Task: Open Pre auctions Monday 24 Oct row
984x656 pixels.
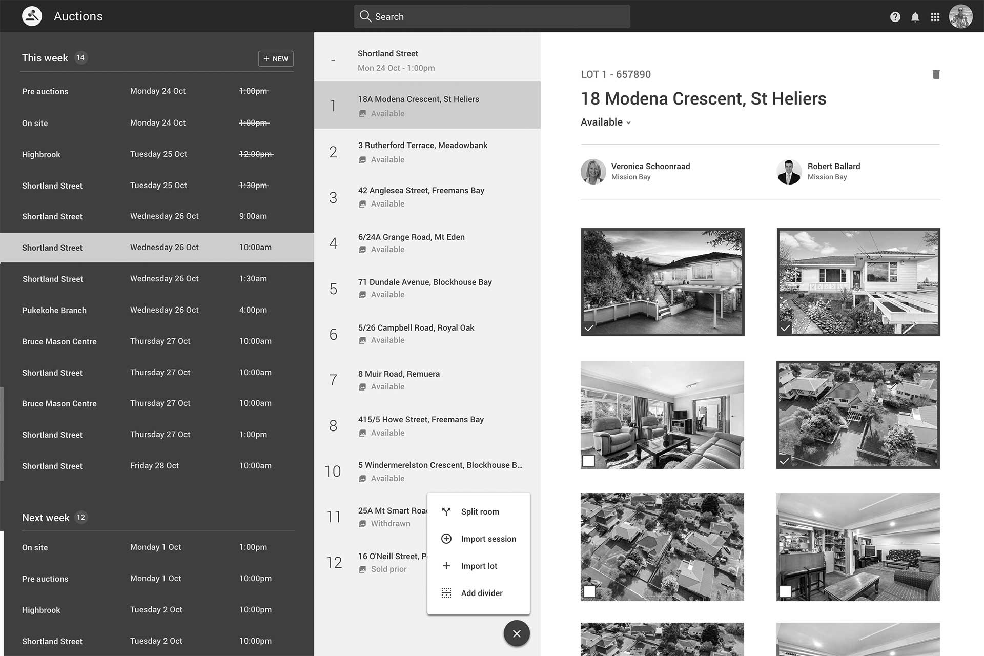Action: point(157,91)
